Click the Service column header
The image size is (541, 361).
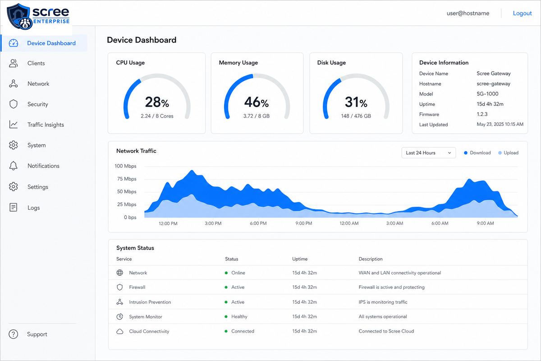point(124,259)
